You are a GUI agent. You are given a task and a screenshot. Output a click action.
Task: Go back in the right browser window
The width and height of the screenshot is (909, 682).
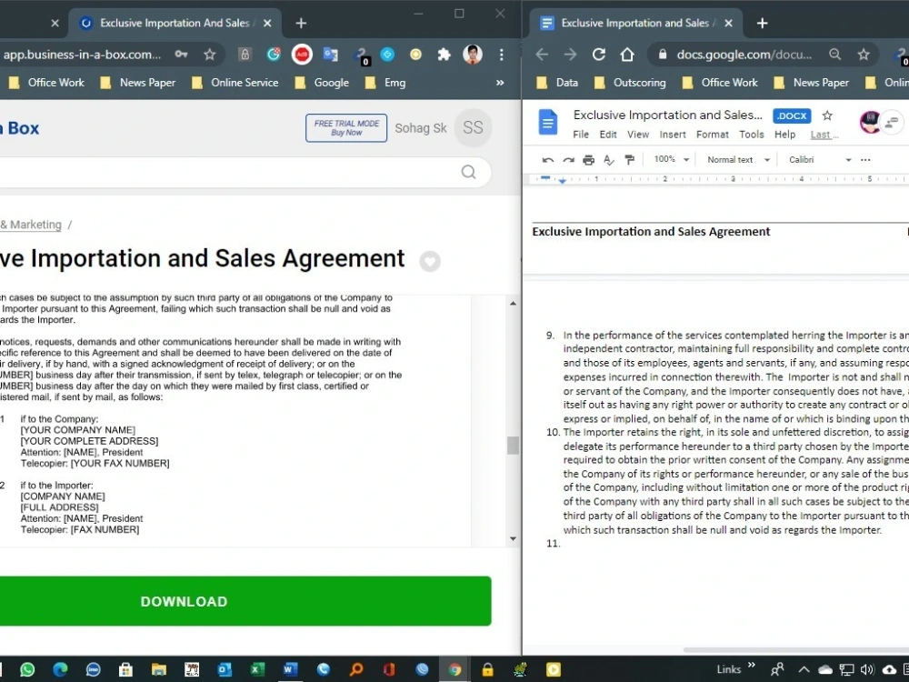coord(542,55)
